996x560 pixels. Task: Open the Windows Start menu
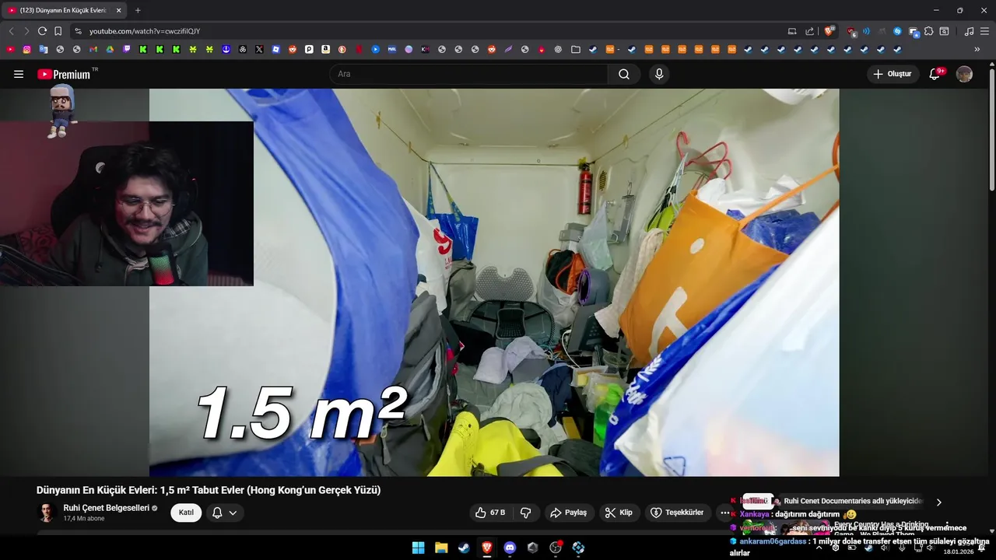pos(419,548)
